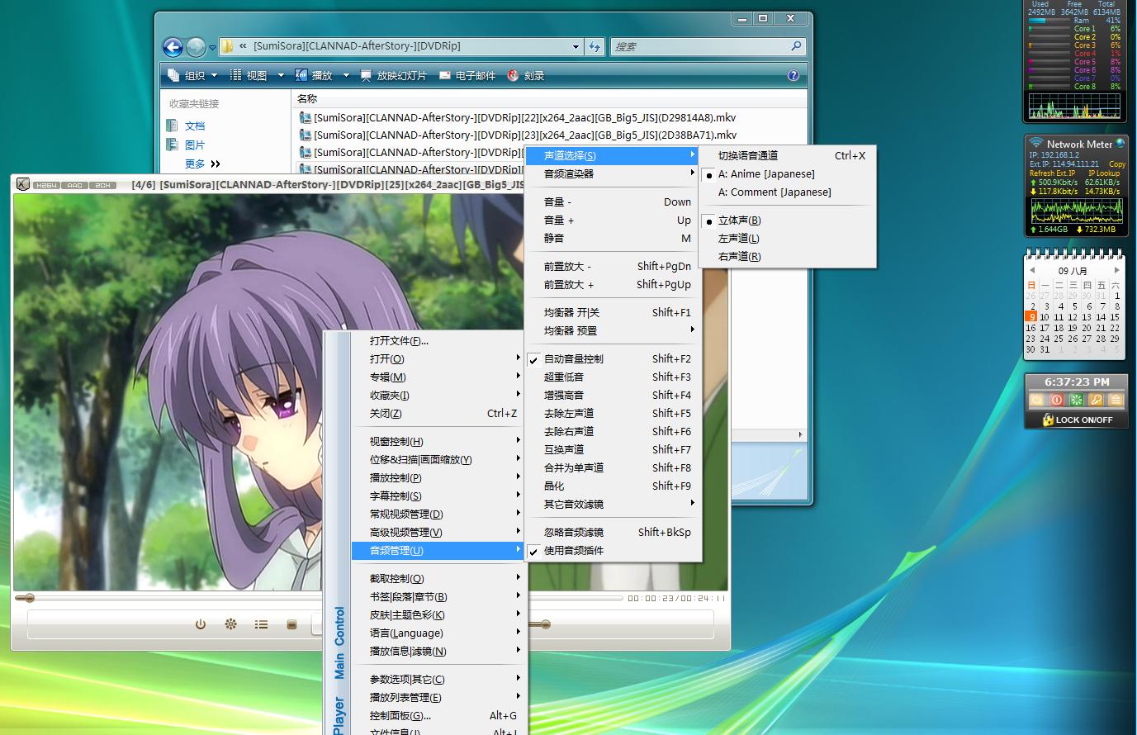Choose 控制面板(G)... menu entry

point(438,716)
